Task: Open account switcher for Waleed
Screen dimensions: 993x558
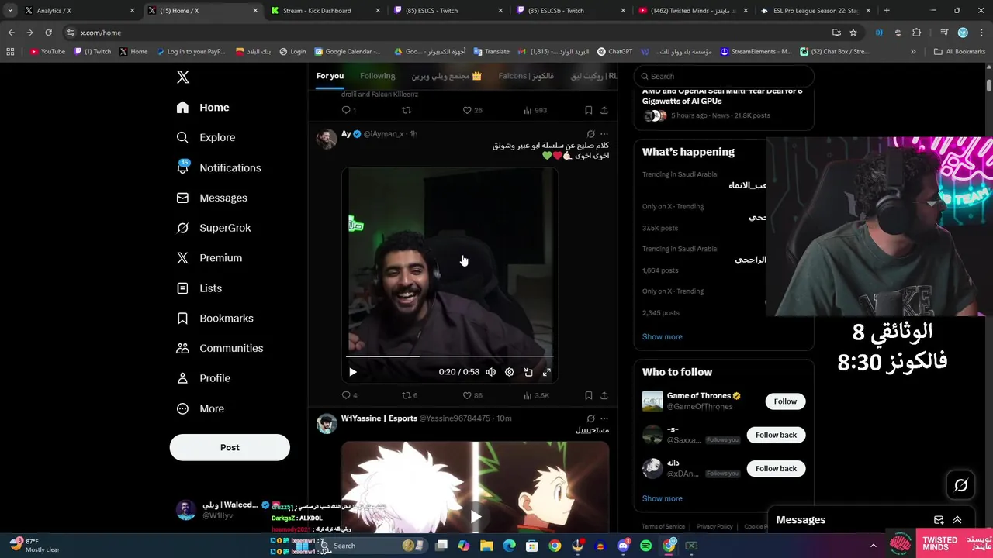Action: tap(229, 509)
